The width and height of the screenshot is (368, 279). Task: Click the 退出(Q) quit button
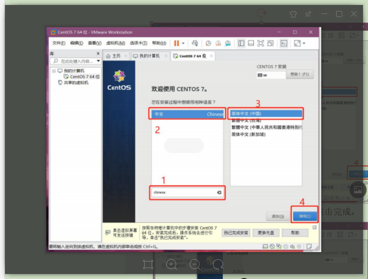278,216
